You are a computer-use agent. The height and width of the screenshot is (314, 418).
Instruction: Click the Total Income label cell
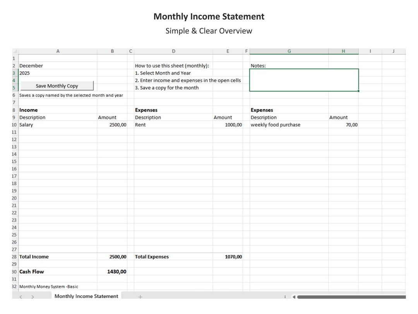point(58,257)
